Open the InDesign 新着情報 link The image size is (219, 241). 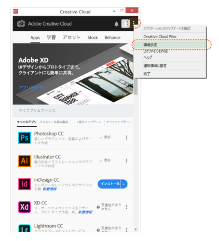click(x=50, y=189)
